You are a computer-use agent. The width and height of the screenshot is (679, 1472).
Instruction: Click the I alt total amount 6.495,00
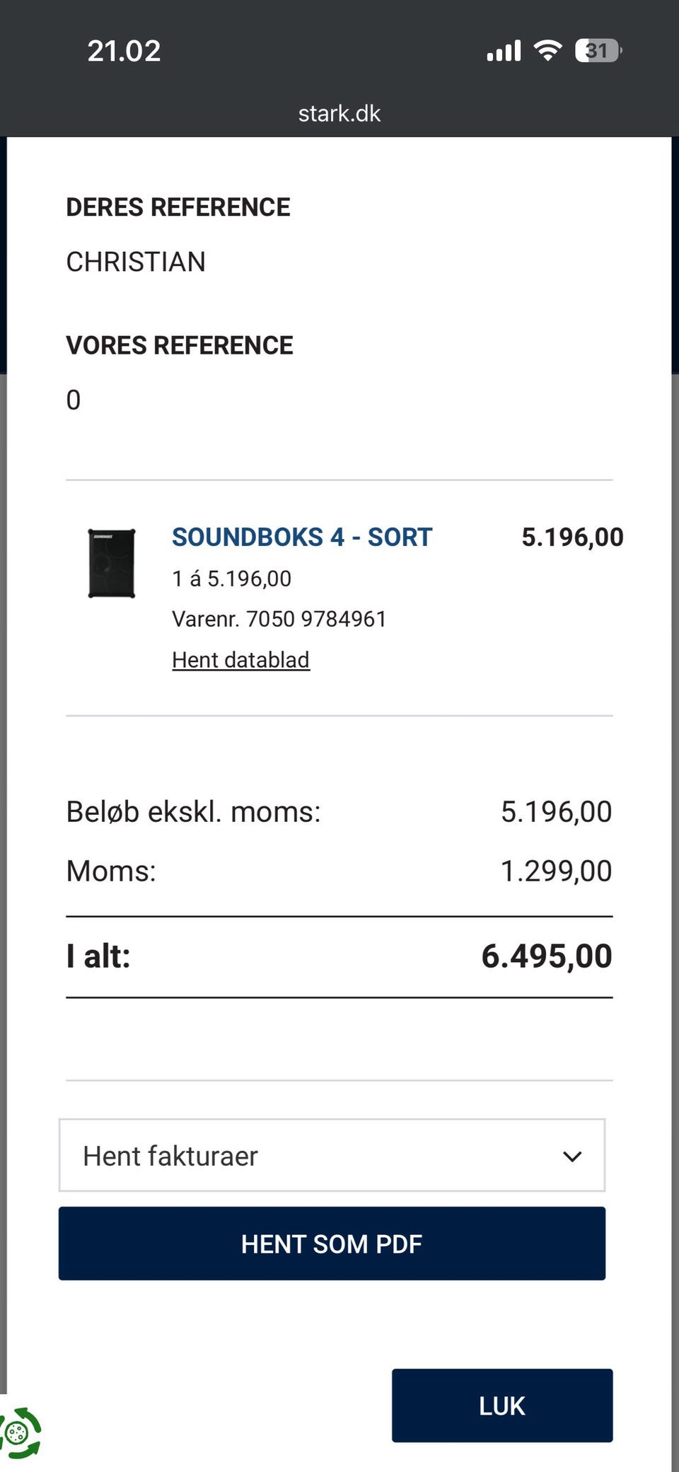click(x=546, y=956)
